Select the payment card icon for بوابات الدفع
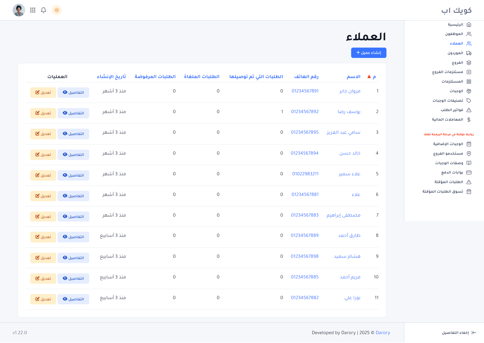 [x=469, y=172]
